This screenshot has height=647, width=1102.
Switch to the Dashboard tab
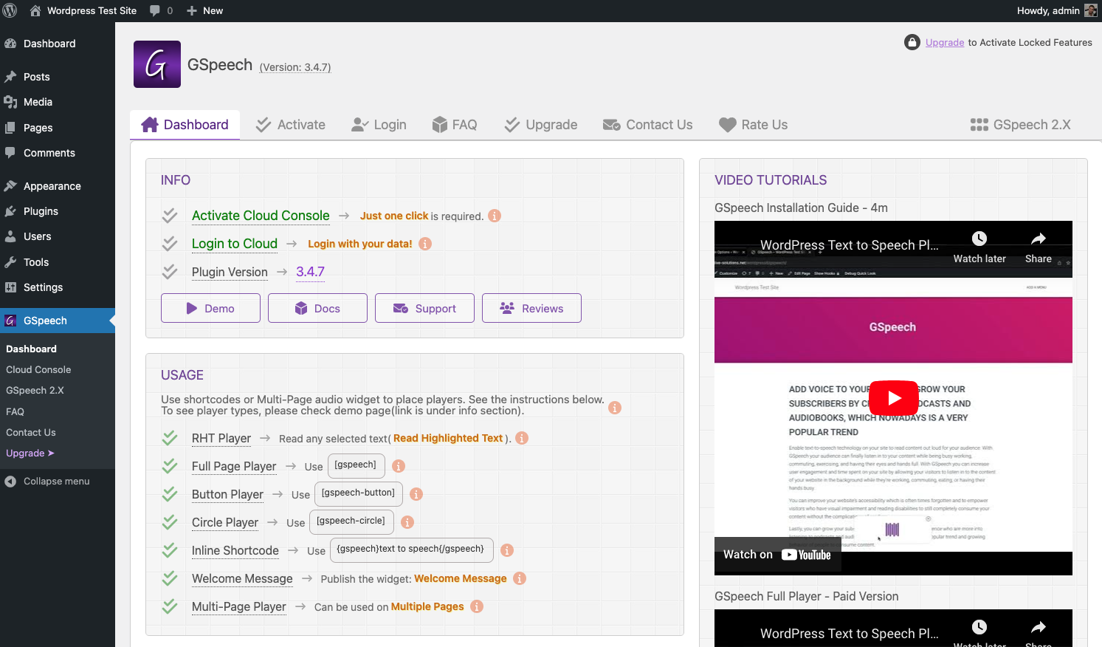(x=185, y=125)
